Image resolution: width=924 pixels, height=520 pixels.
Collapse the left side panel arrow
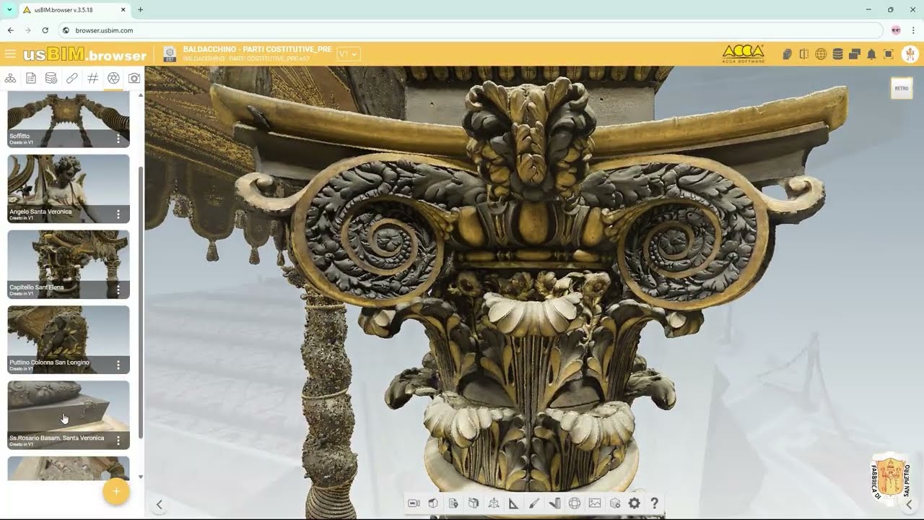coord(160,505)
